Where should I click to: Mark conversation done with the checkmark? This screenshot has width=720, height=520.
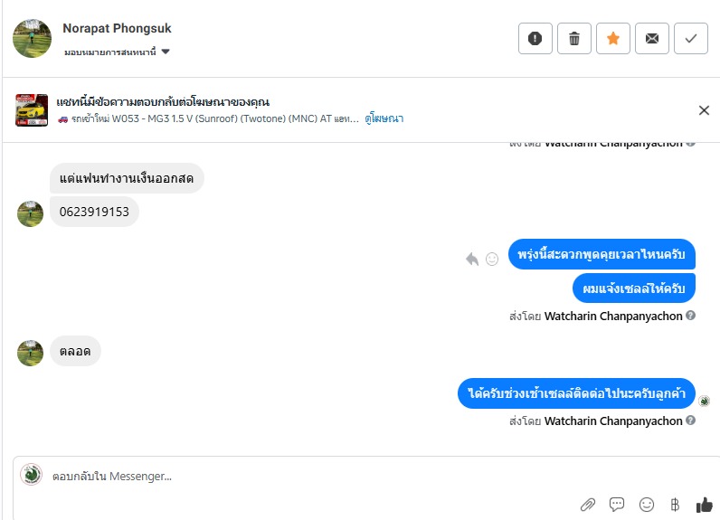pyautogui.click(x=691, y=39)
